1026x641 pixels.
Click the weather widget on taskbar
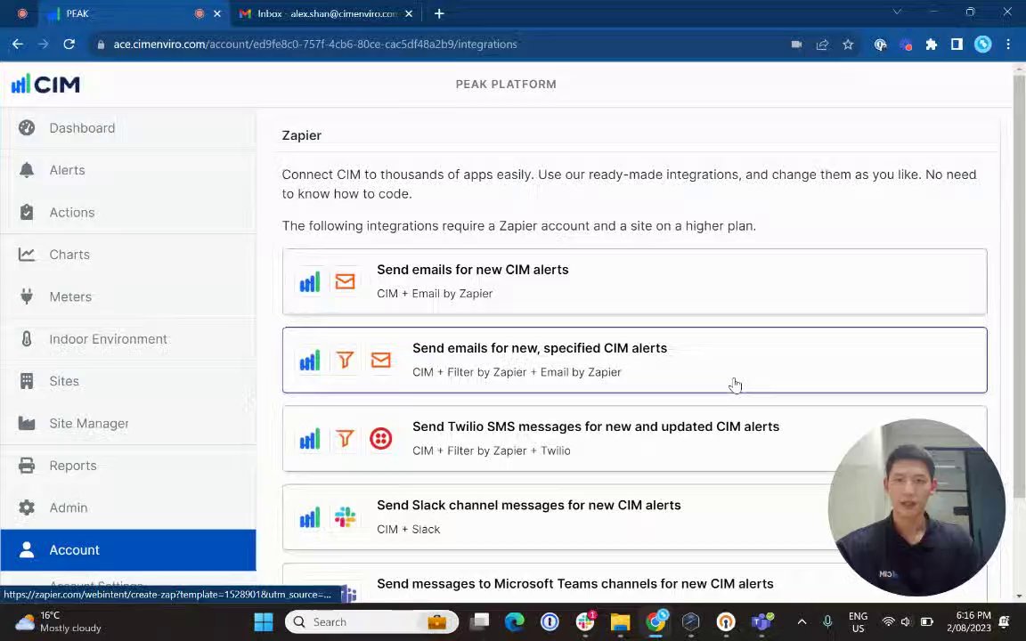pos(59,622)
